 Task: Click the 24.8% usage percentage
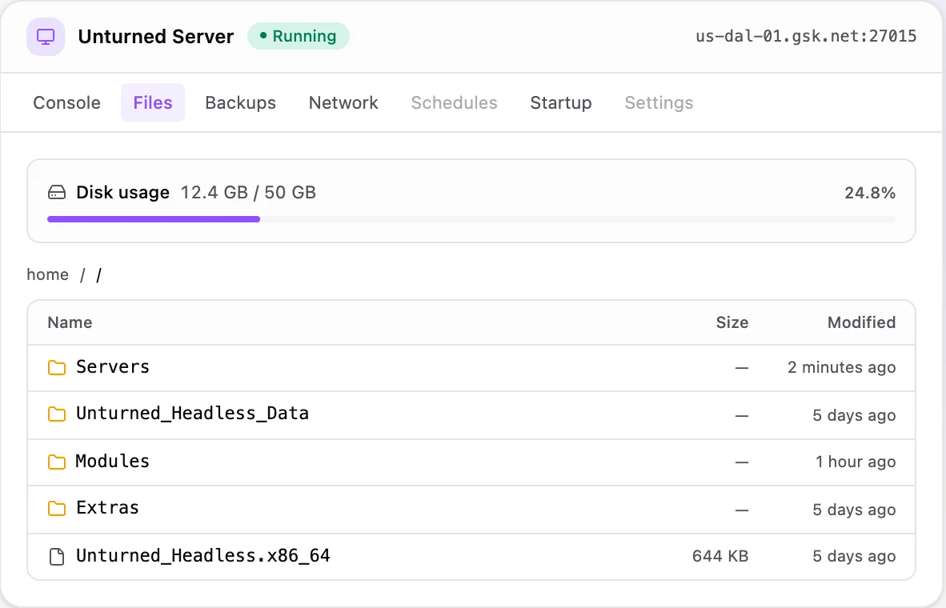click(x=870, y=193)
